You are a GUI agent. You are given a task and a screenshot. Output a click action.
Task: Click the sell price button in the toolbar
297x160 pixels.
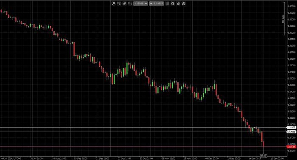pos(141,3)
